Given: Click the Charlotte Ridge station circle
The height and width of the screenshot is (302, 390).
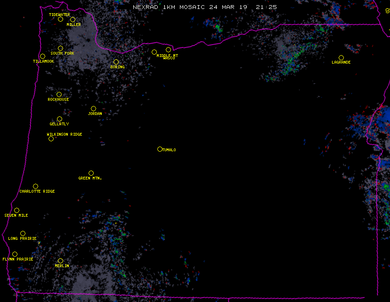Looking at the screenshot, I should click(35, 186).
